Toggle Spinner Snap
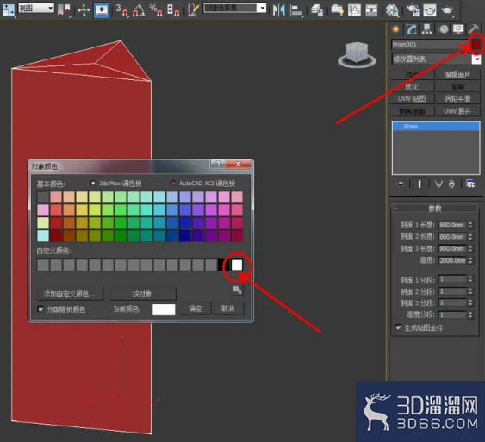485x442 pixels. point(173,9)
